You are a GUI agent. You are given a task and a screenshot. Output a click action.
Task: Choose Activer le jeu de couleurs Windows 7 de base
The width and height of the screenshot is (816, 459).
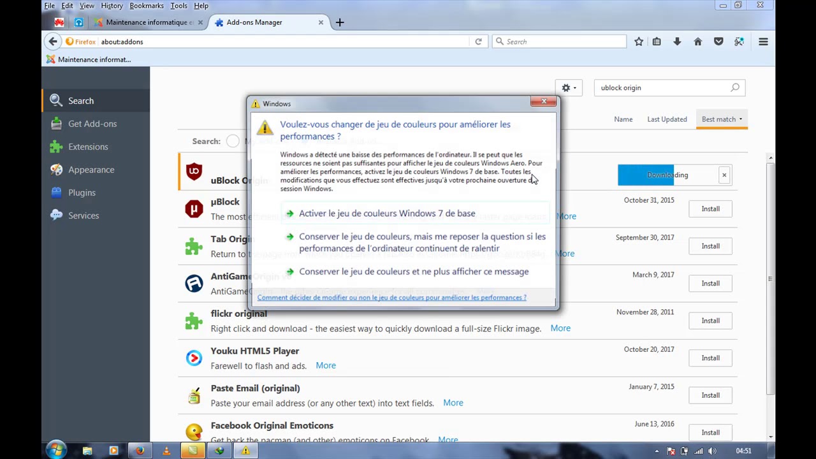pos(415,214)
